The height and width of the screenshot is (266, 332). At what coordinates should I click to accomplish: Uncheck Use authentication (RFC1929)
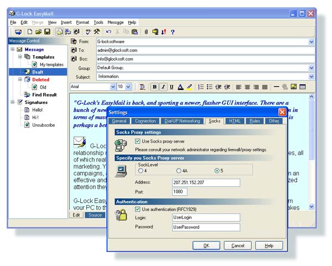pyautogui.click(x=137, y=209)
